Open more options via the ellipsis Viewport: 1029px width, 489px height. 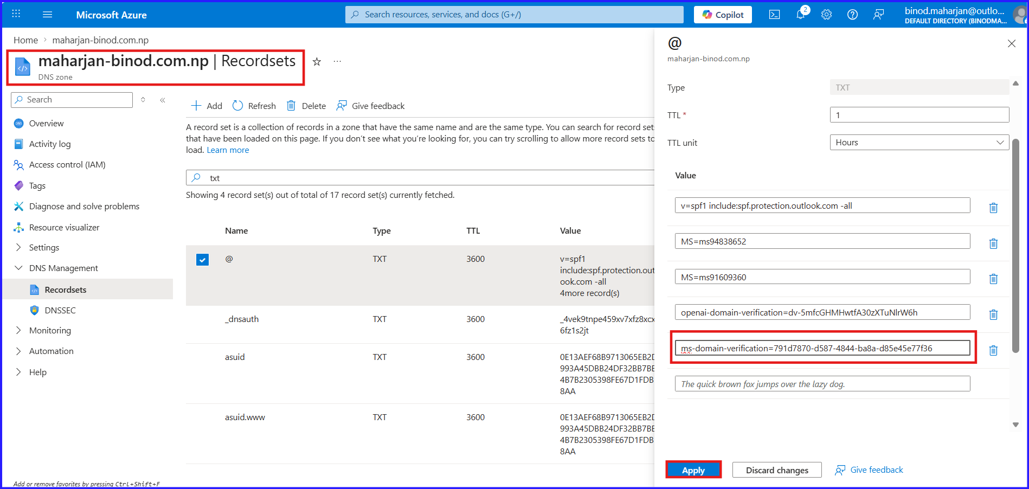(x=337, y=61)
